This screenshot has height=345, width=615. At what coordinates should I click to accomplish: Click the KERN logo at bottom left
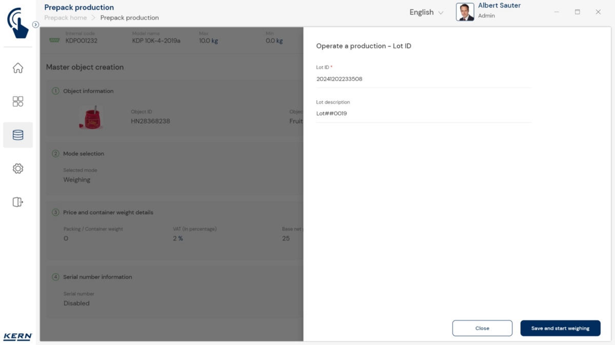pos(18,336)
